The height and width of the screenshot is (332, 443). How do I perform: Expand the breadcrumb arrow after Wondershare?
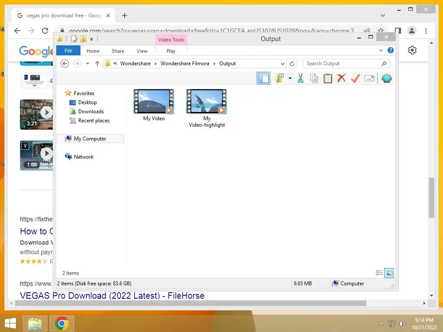156,64
